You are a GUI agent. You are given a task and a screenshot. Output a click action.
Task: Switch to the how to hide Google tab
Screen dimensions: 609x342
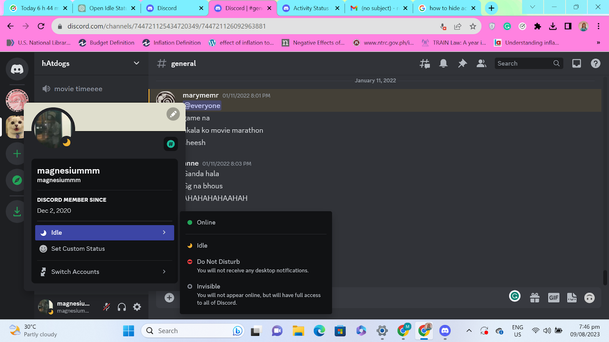(447, 8)
